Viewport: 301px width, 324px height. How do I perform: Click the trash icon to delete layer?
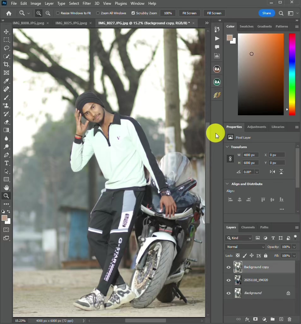[289, 319]
